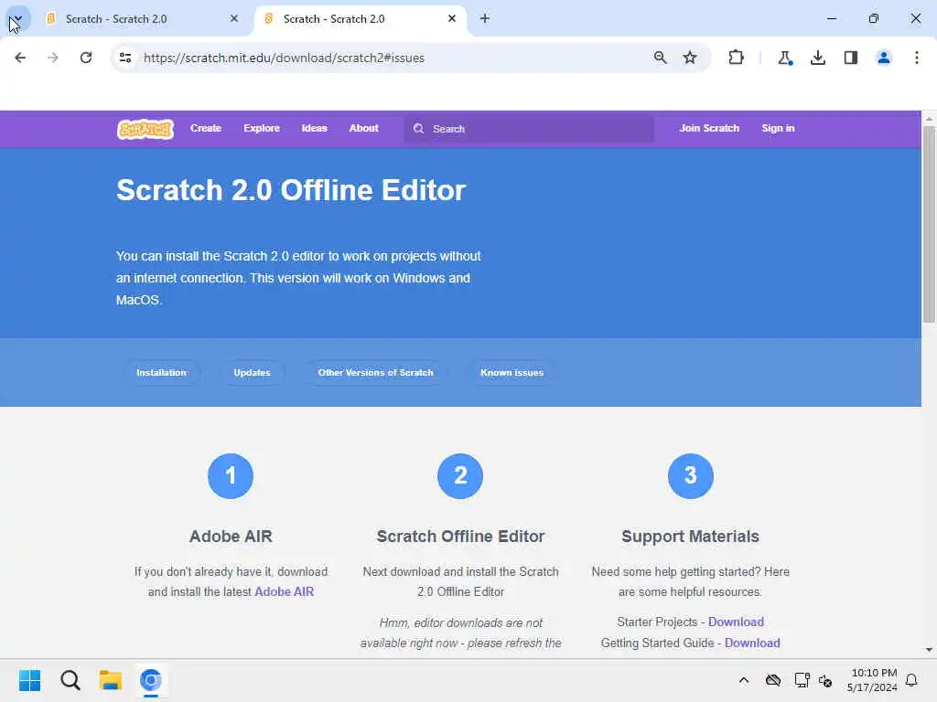The height and width of the screenshot is (702, 937).
Task: Open the Adobe AIR download link
Action: [x=285, y=591]
